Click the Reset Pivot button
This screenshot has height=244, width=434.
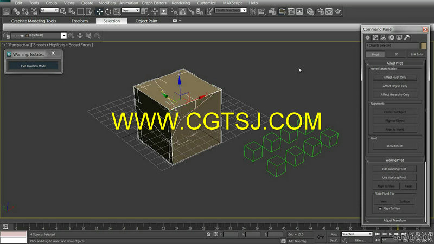coord(395,146)
